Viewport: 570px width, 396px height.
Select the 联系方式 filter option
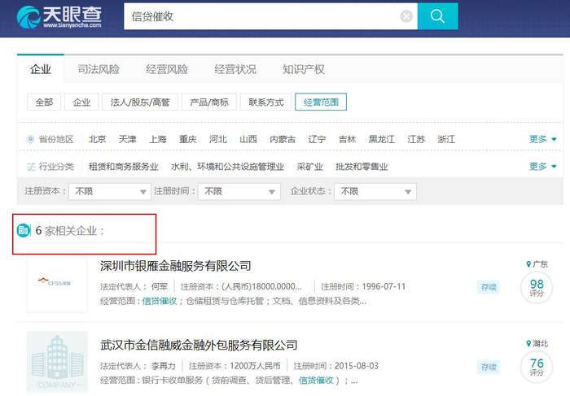[x=265, y=102]
